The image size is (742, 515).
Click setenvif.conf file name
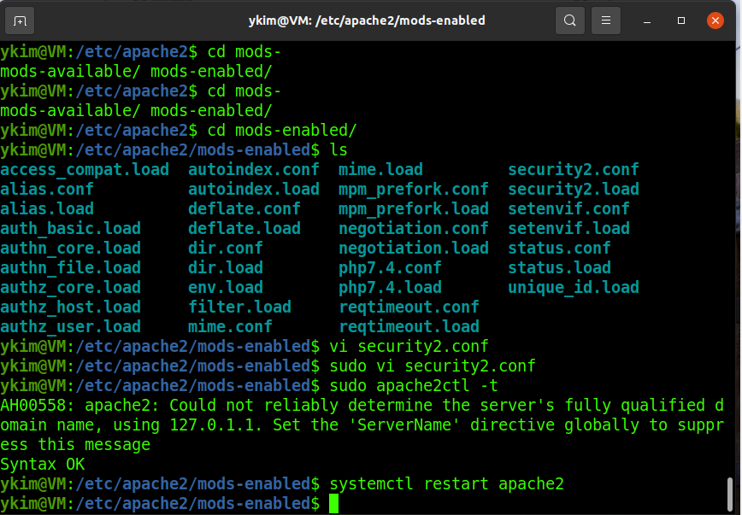coord(568,209)
